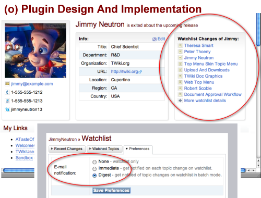Click the external link icon after http://twiki.org
Screen dimensions: 261x198
point(140,72)
